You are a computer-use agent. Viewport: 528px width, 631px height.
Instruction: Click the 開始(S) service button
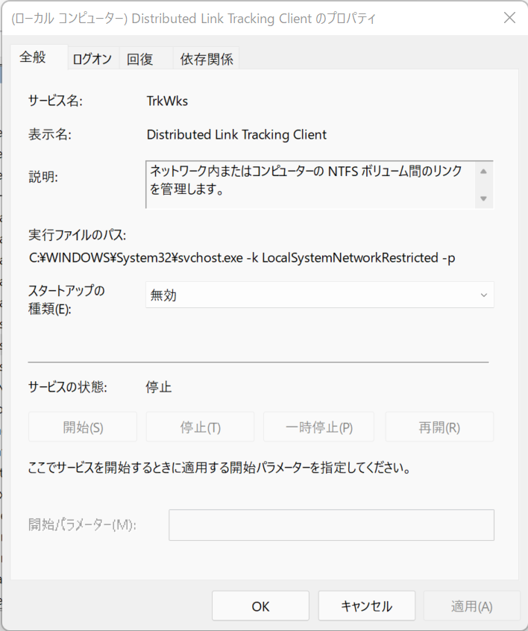pyautogui.click(x=83, y=427)
